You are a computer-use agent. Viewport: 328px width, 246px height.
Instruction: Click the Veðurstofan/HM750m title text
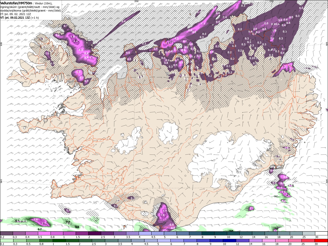tap(16, 3)
